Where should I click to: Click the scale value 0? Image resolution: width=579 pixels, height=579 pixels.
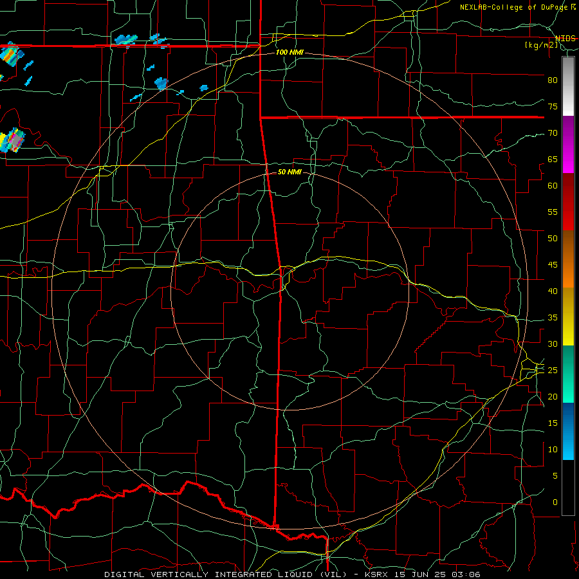point(555,502)
